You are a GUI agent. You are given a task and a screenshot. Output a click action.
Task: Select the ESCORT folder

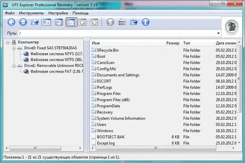coord(104,81)
